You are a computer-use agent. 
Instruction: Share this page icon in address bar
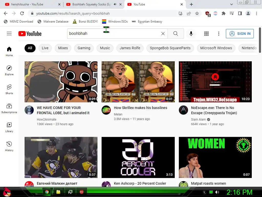[x=189, y=13]
